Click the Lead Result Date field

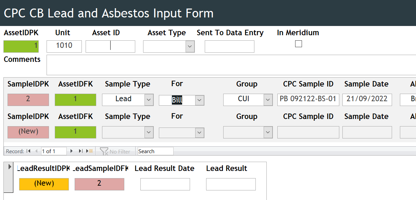(165, 184)
